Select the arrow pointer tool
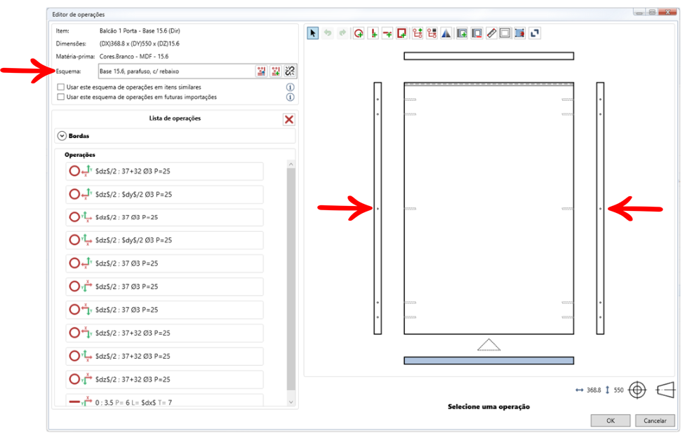 [313, 33]
